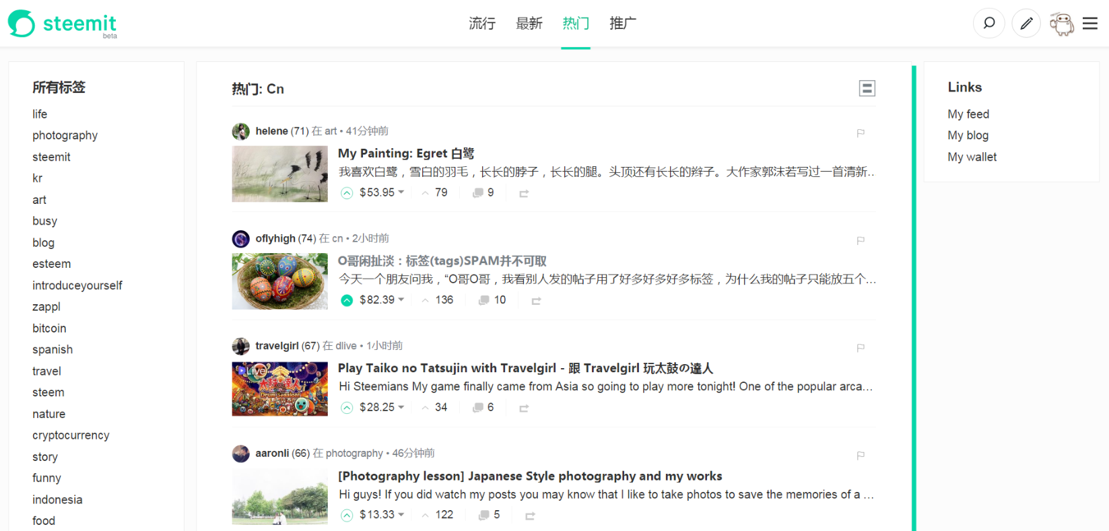1109x531 pixels.
Task: Open the Play Taiko no Tatsujin post title
Action: (525, 368)
